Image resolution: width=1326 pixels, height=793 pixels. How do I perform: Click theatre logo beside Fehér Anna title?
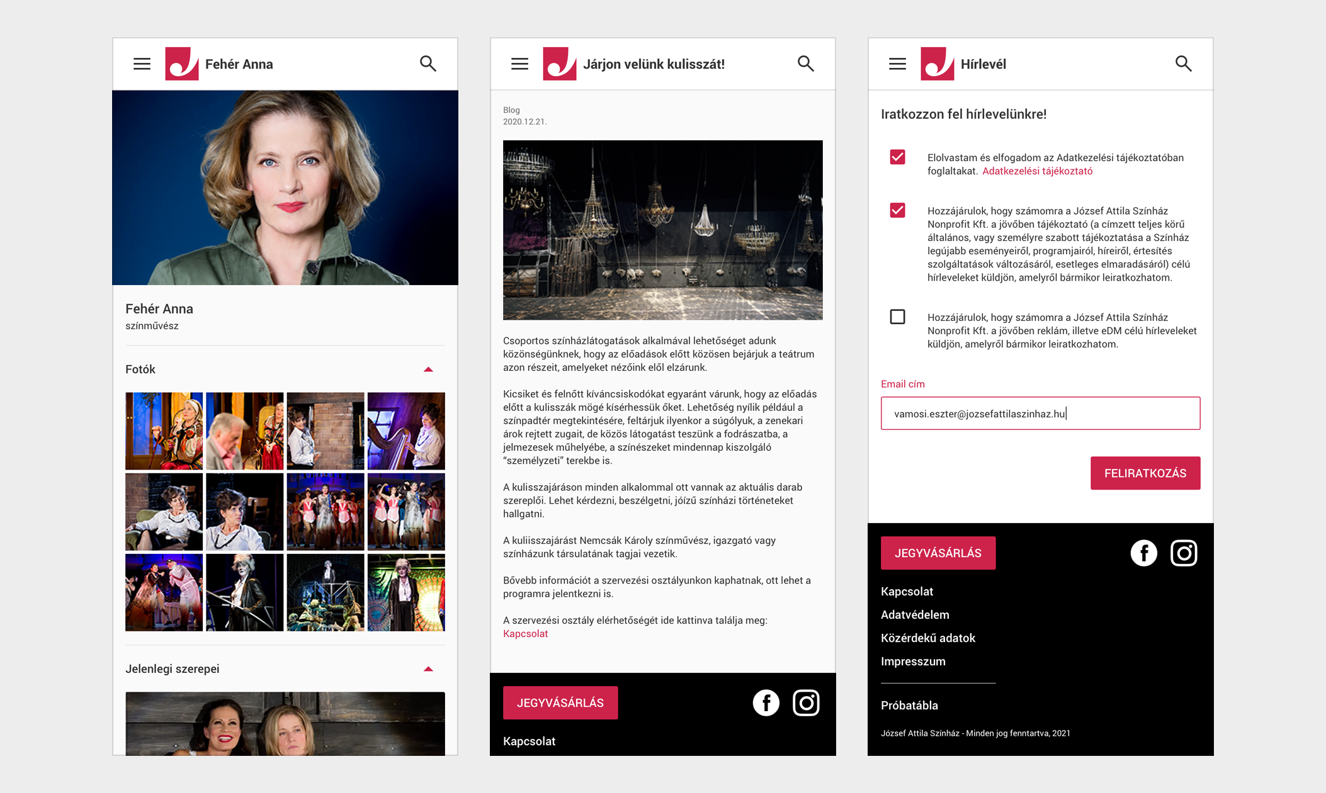click(x=182, y=64)
